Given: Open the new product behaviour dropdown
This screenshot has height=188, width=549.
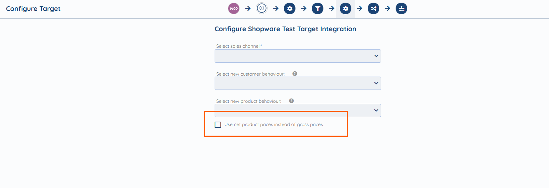Looking at the screenshot, I should pyautogui.click(x=298, y=110).
